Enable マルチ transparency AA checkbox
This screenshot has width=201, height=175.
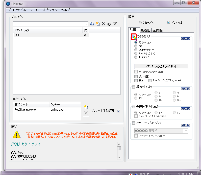point(136,80)
